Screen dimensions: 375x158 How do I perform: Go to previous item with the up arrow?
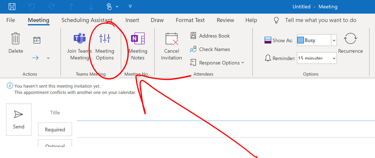(71, 7)
